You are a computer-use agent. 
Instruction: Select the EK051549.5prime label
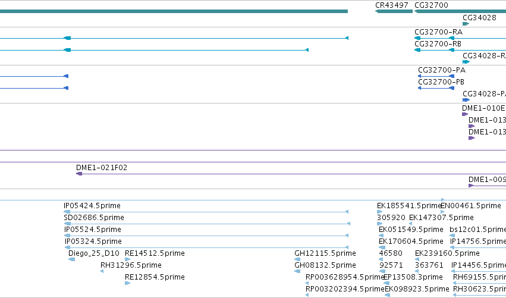(411, 230)
